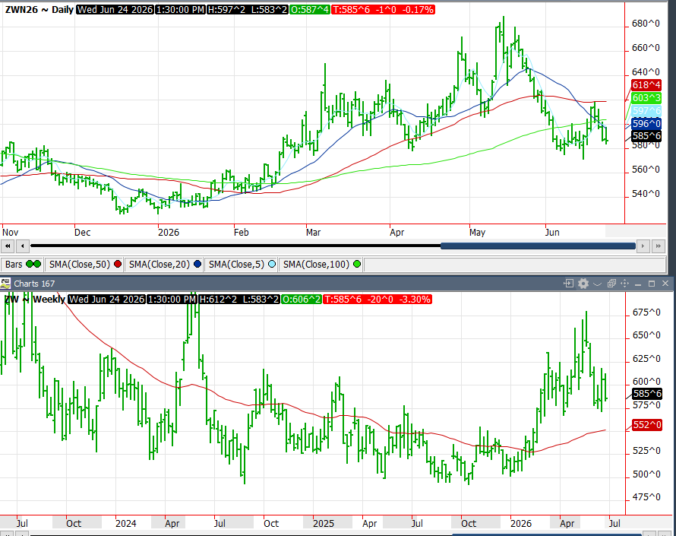Jump to the end of the daily chart
This screenshot has height=536, width=676.
[x=658, y=246]
